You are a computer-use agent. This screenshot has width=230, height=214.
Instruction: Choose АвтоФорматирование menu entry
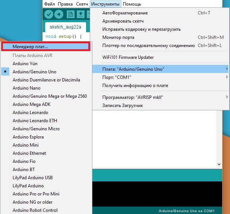160,13
